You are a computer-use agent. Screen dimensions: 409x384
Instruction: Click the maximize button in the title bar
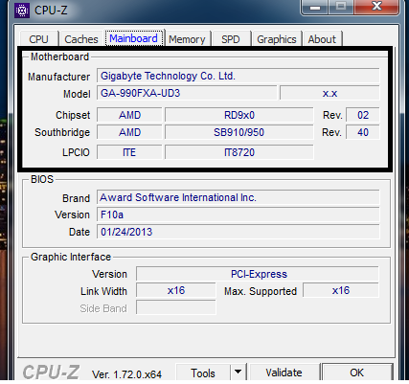341,7
